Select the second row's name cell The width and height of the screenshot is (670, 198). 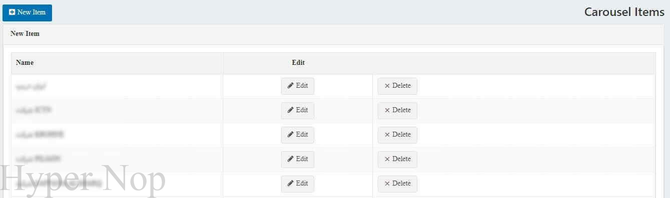click(x=117, y=111)
